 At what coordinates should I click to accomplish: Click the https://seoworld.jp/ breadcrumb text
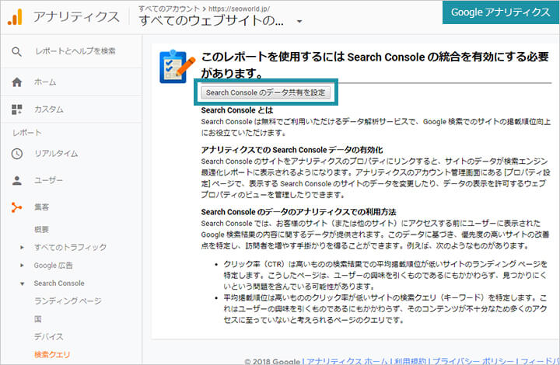239,9
